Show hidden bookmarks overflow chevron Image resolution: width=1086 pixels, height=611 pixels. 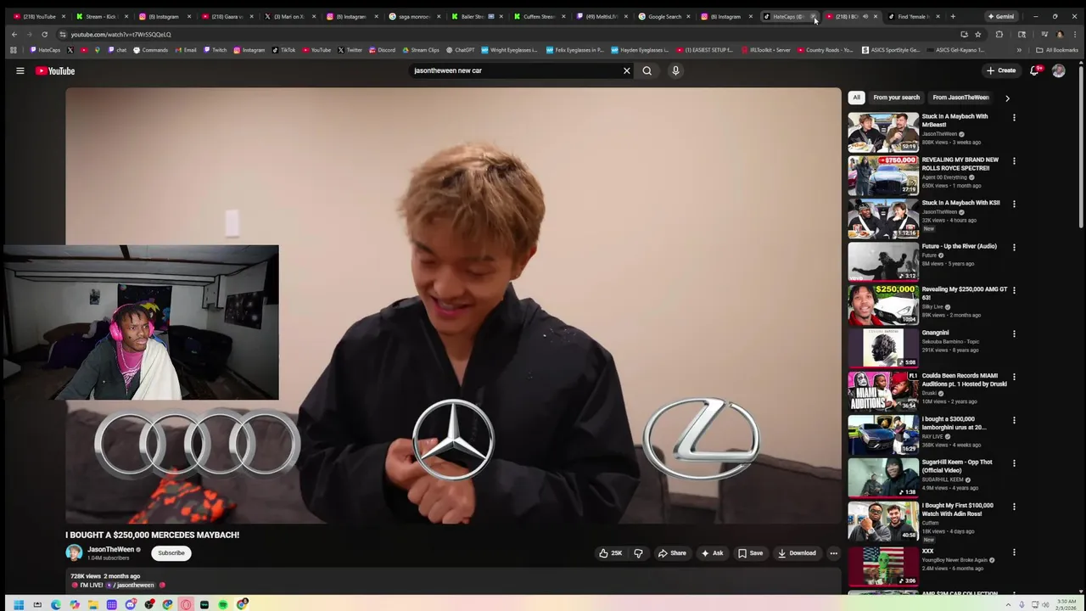coord(1019,50)
